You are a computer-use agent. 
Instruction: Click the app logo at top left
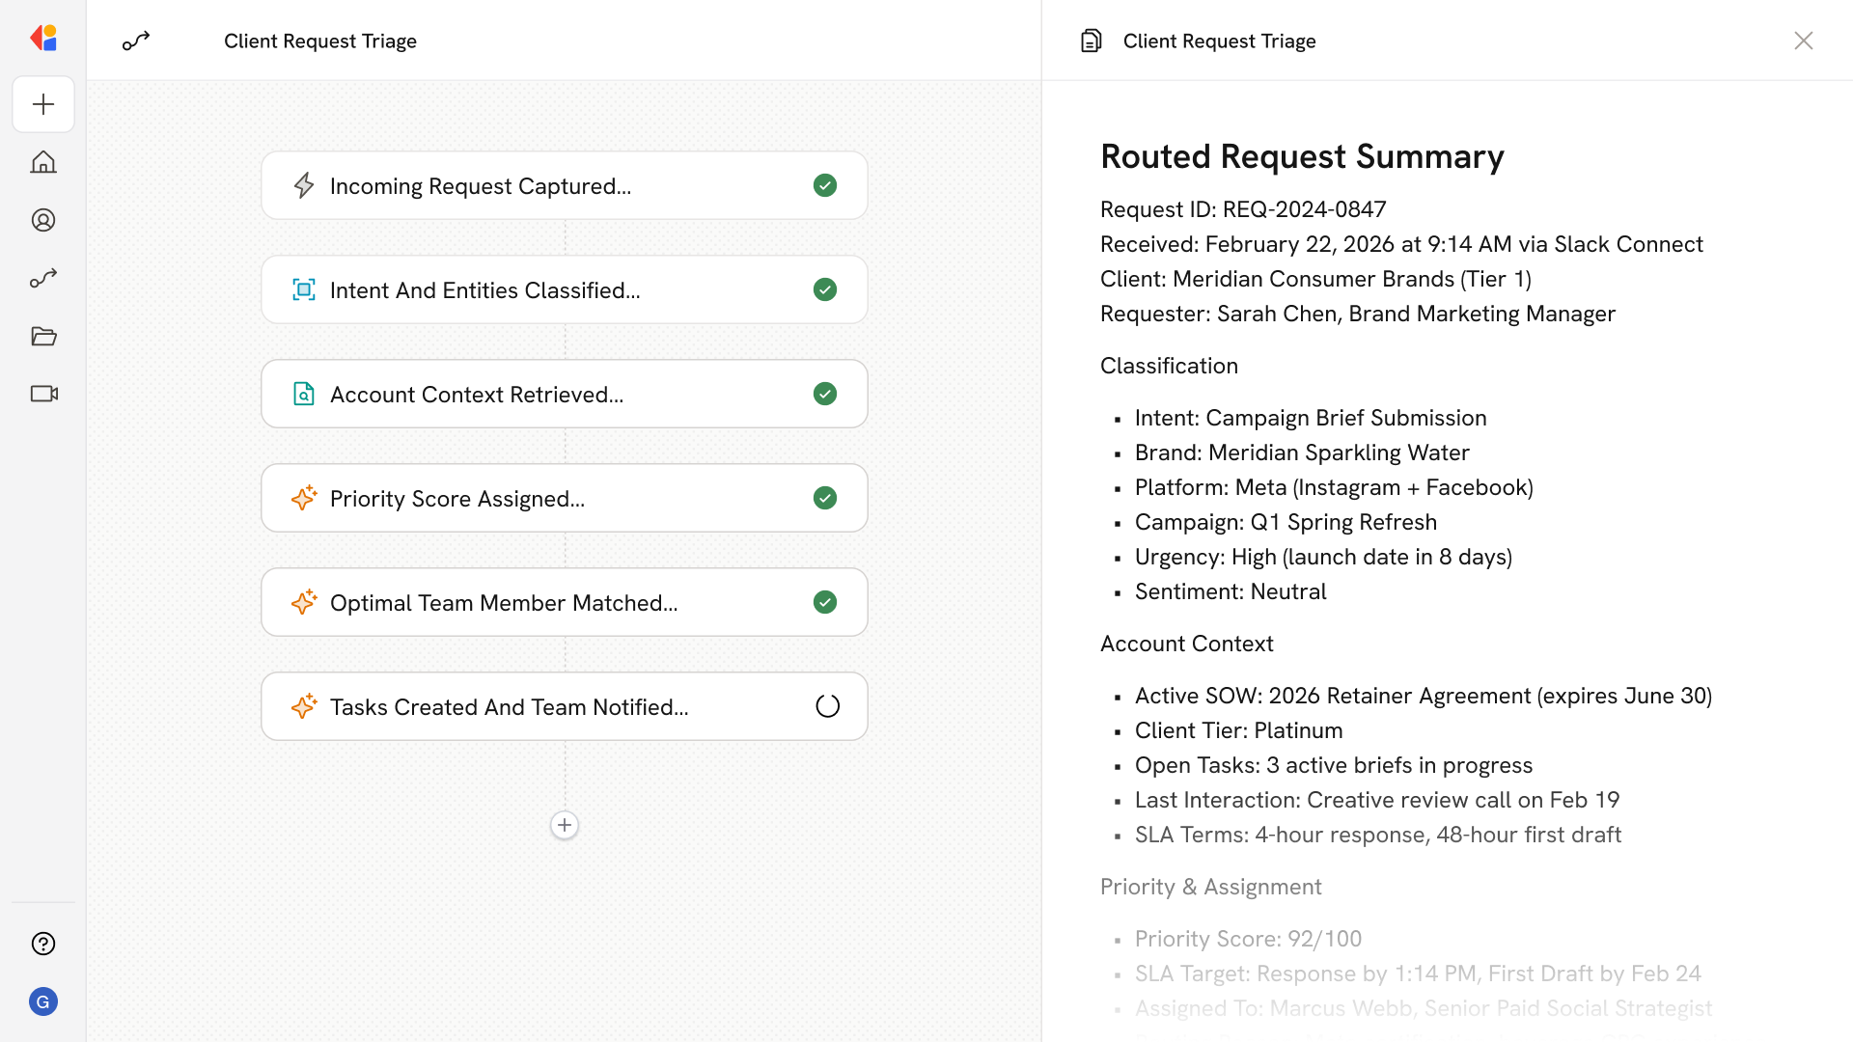(43, 39)
